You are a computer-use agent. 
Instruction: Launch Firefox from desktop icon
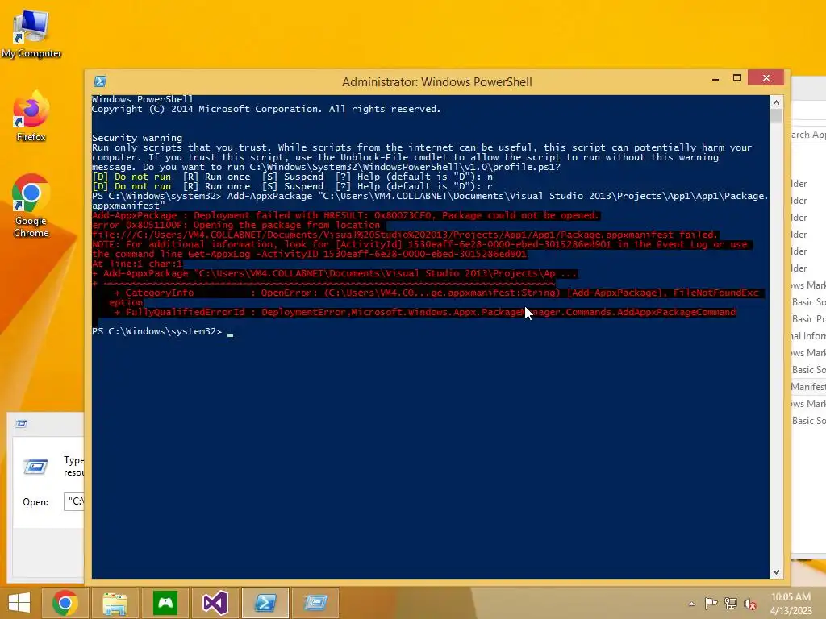(31, 117)
